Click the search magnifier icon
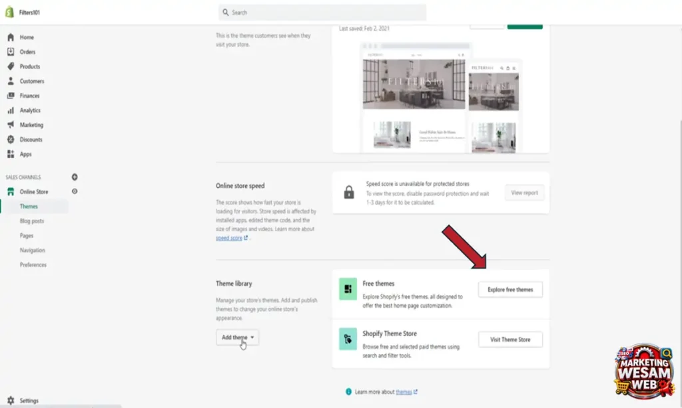682x408 pixels. [x=225, y=12]
